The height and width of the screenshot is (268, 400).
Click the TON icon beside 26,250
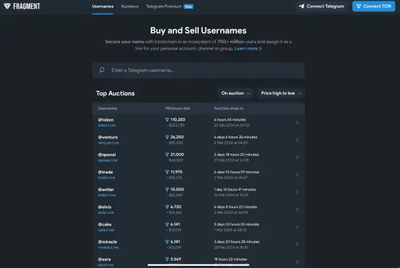167,137
